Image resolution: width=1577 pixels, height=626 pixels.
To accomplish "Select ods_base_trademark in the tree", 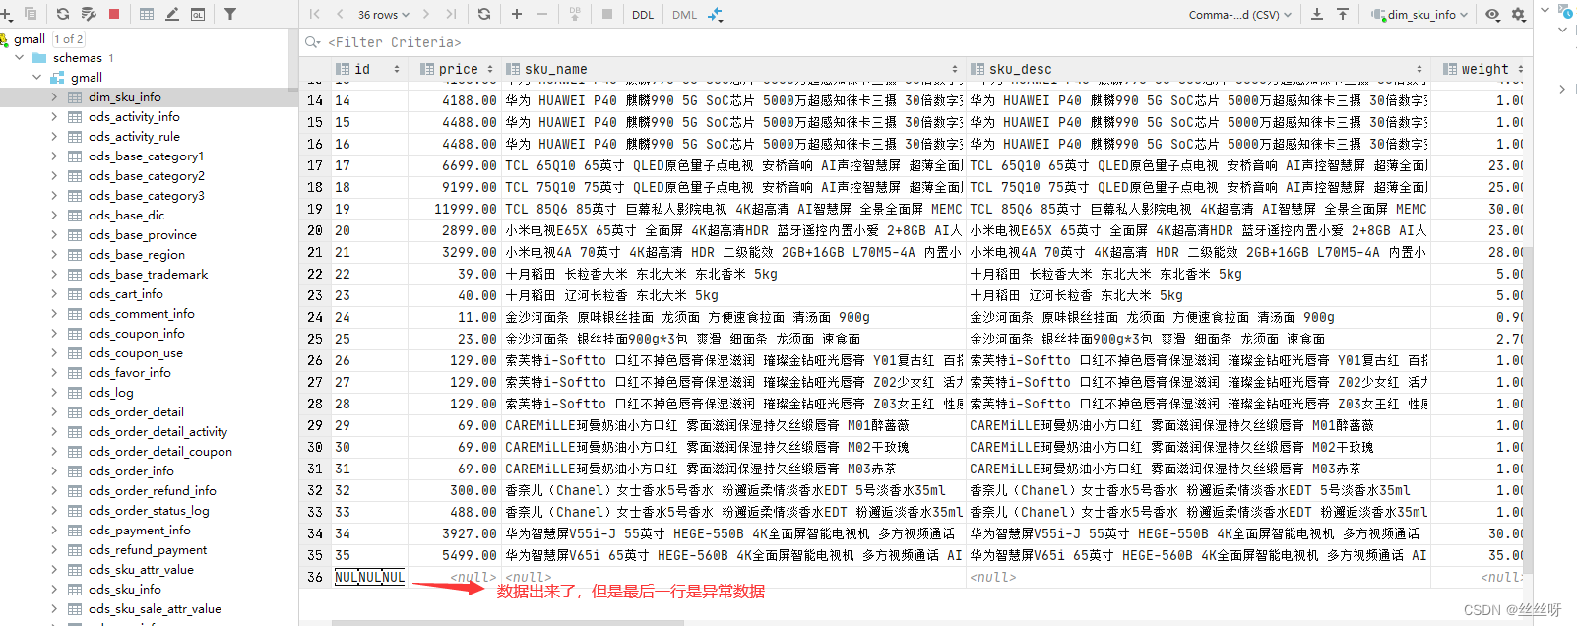I will click(148, 275).
